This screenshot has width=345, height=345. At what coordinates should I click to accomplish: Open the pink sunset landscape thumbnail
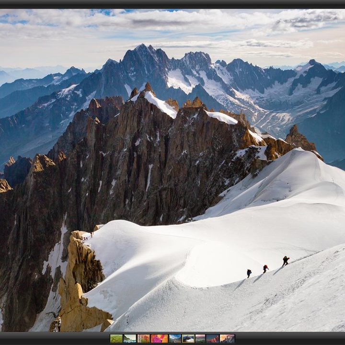(x=200, y=339)
